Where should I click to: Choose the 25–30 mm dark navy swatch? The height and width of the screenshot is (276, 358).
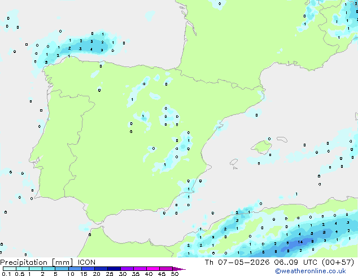[113, 269]
